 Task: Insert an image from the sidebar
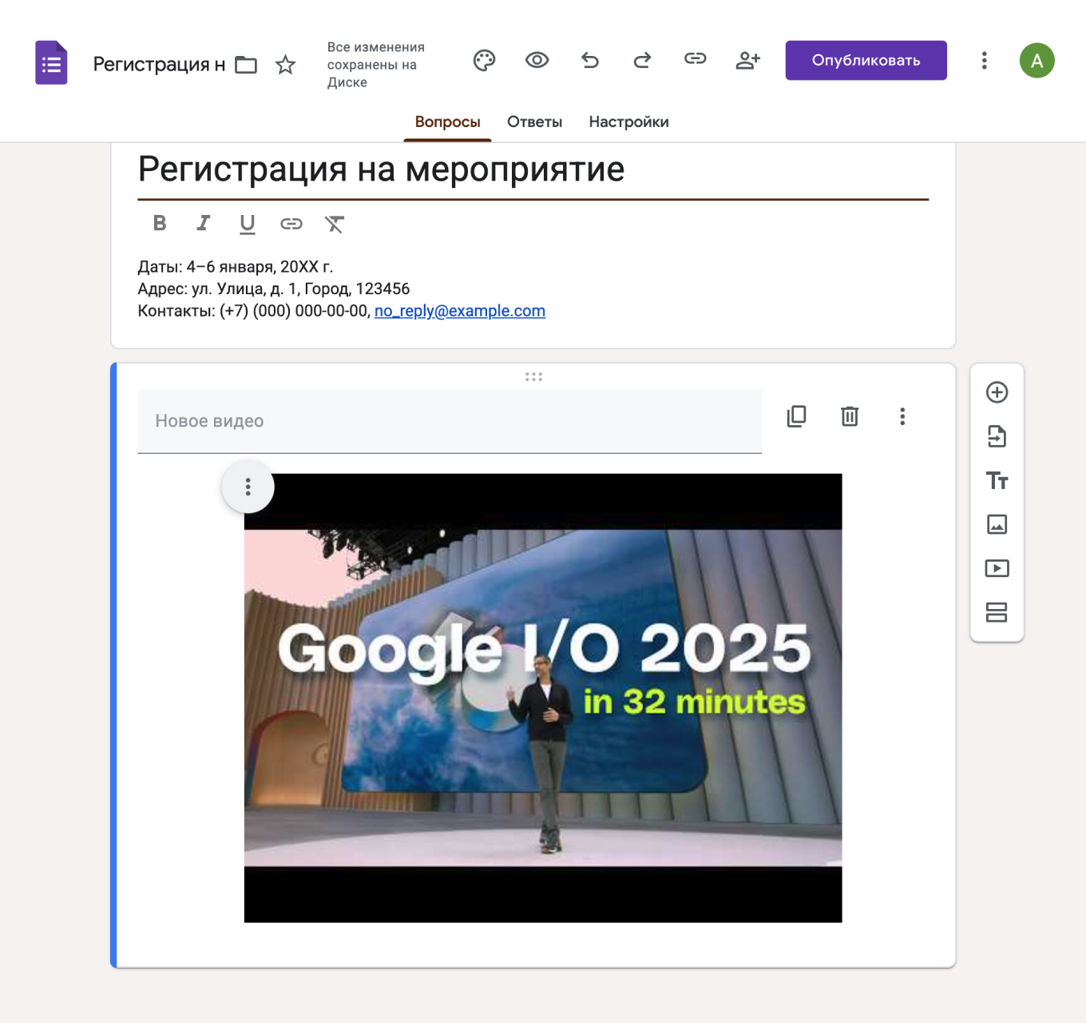(997, 524)
